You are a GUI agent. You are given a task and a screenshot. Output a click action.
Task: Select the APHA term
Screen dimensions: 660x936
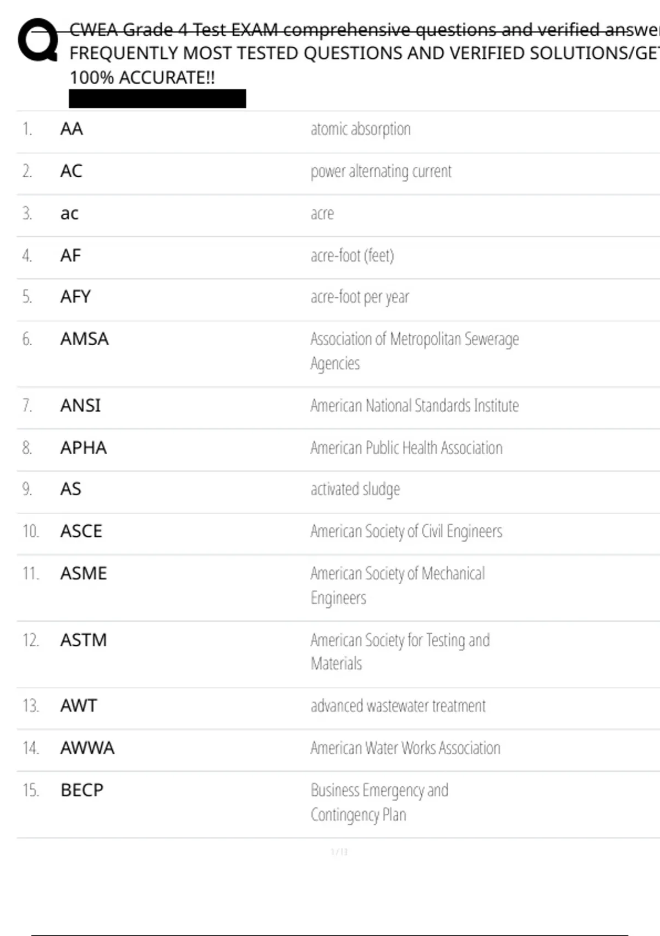click(x=83, y=448)
